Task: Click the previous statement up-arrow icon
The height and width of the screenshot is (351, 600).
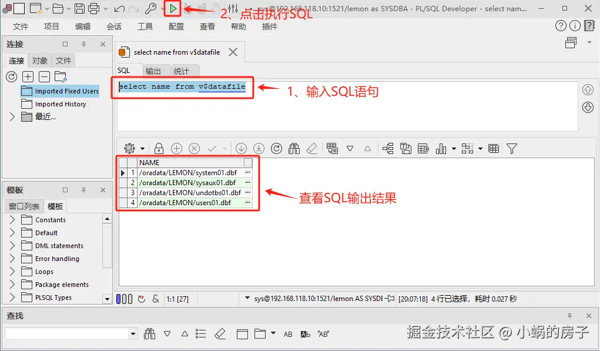Action: [588, 89]
